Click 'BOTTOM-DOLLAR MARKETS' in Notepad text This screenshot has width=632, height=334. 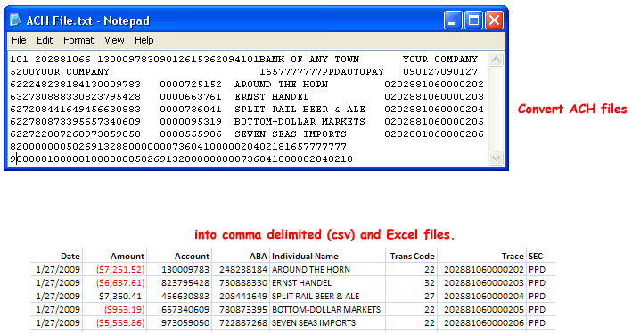(x=300, y=122)
